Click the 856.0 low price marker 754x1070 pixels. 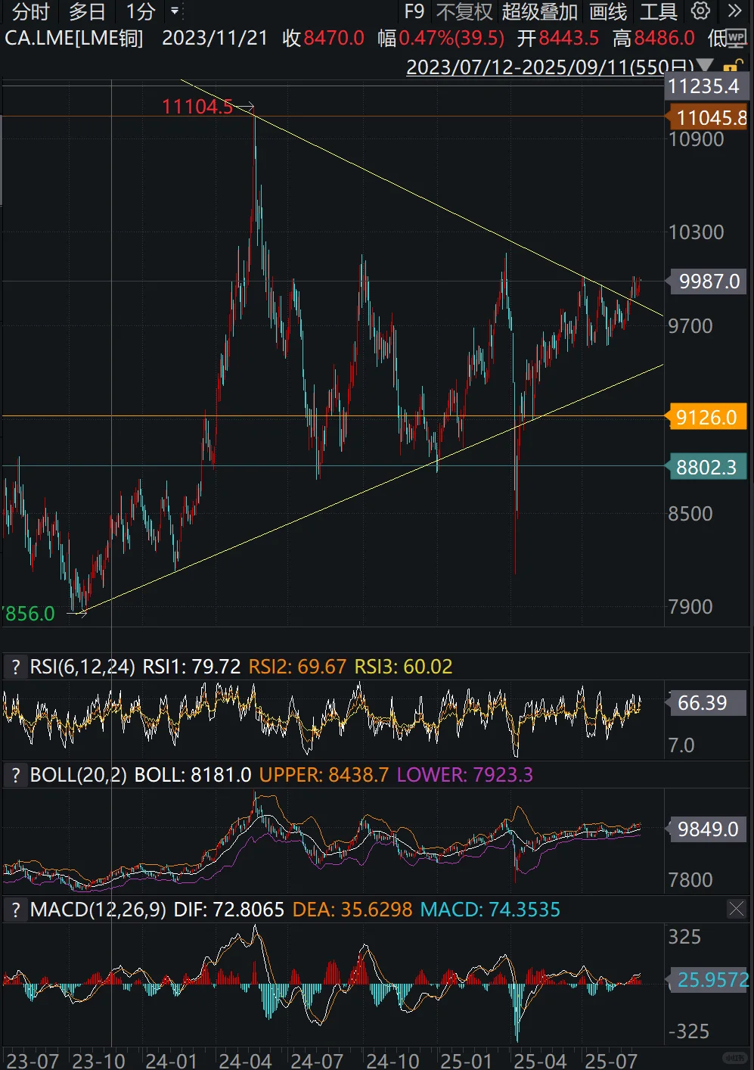tap(29, 614)
